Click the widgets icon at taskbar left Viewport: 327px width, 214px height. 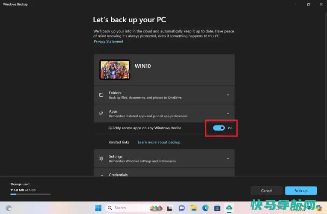[x=9, y=208]
